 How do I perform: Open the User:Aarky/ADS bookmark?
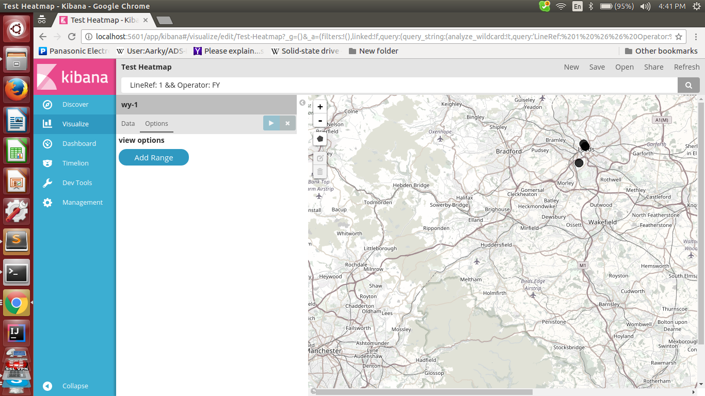(151, 51)
